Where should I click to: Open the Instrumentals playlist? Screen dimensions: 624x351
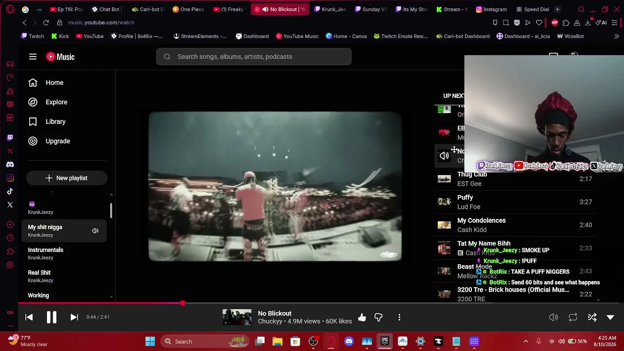coord(64,253)
